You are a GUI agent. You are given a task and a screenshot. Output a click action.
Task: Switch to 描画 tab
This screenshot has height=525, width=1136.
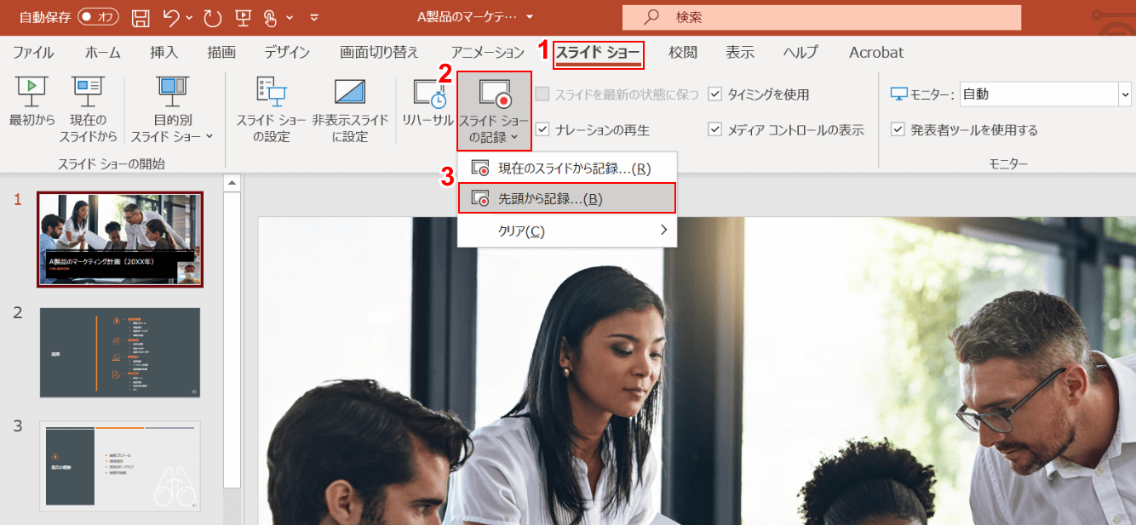coord(221,53)
